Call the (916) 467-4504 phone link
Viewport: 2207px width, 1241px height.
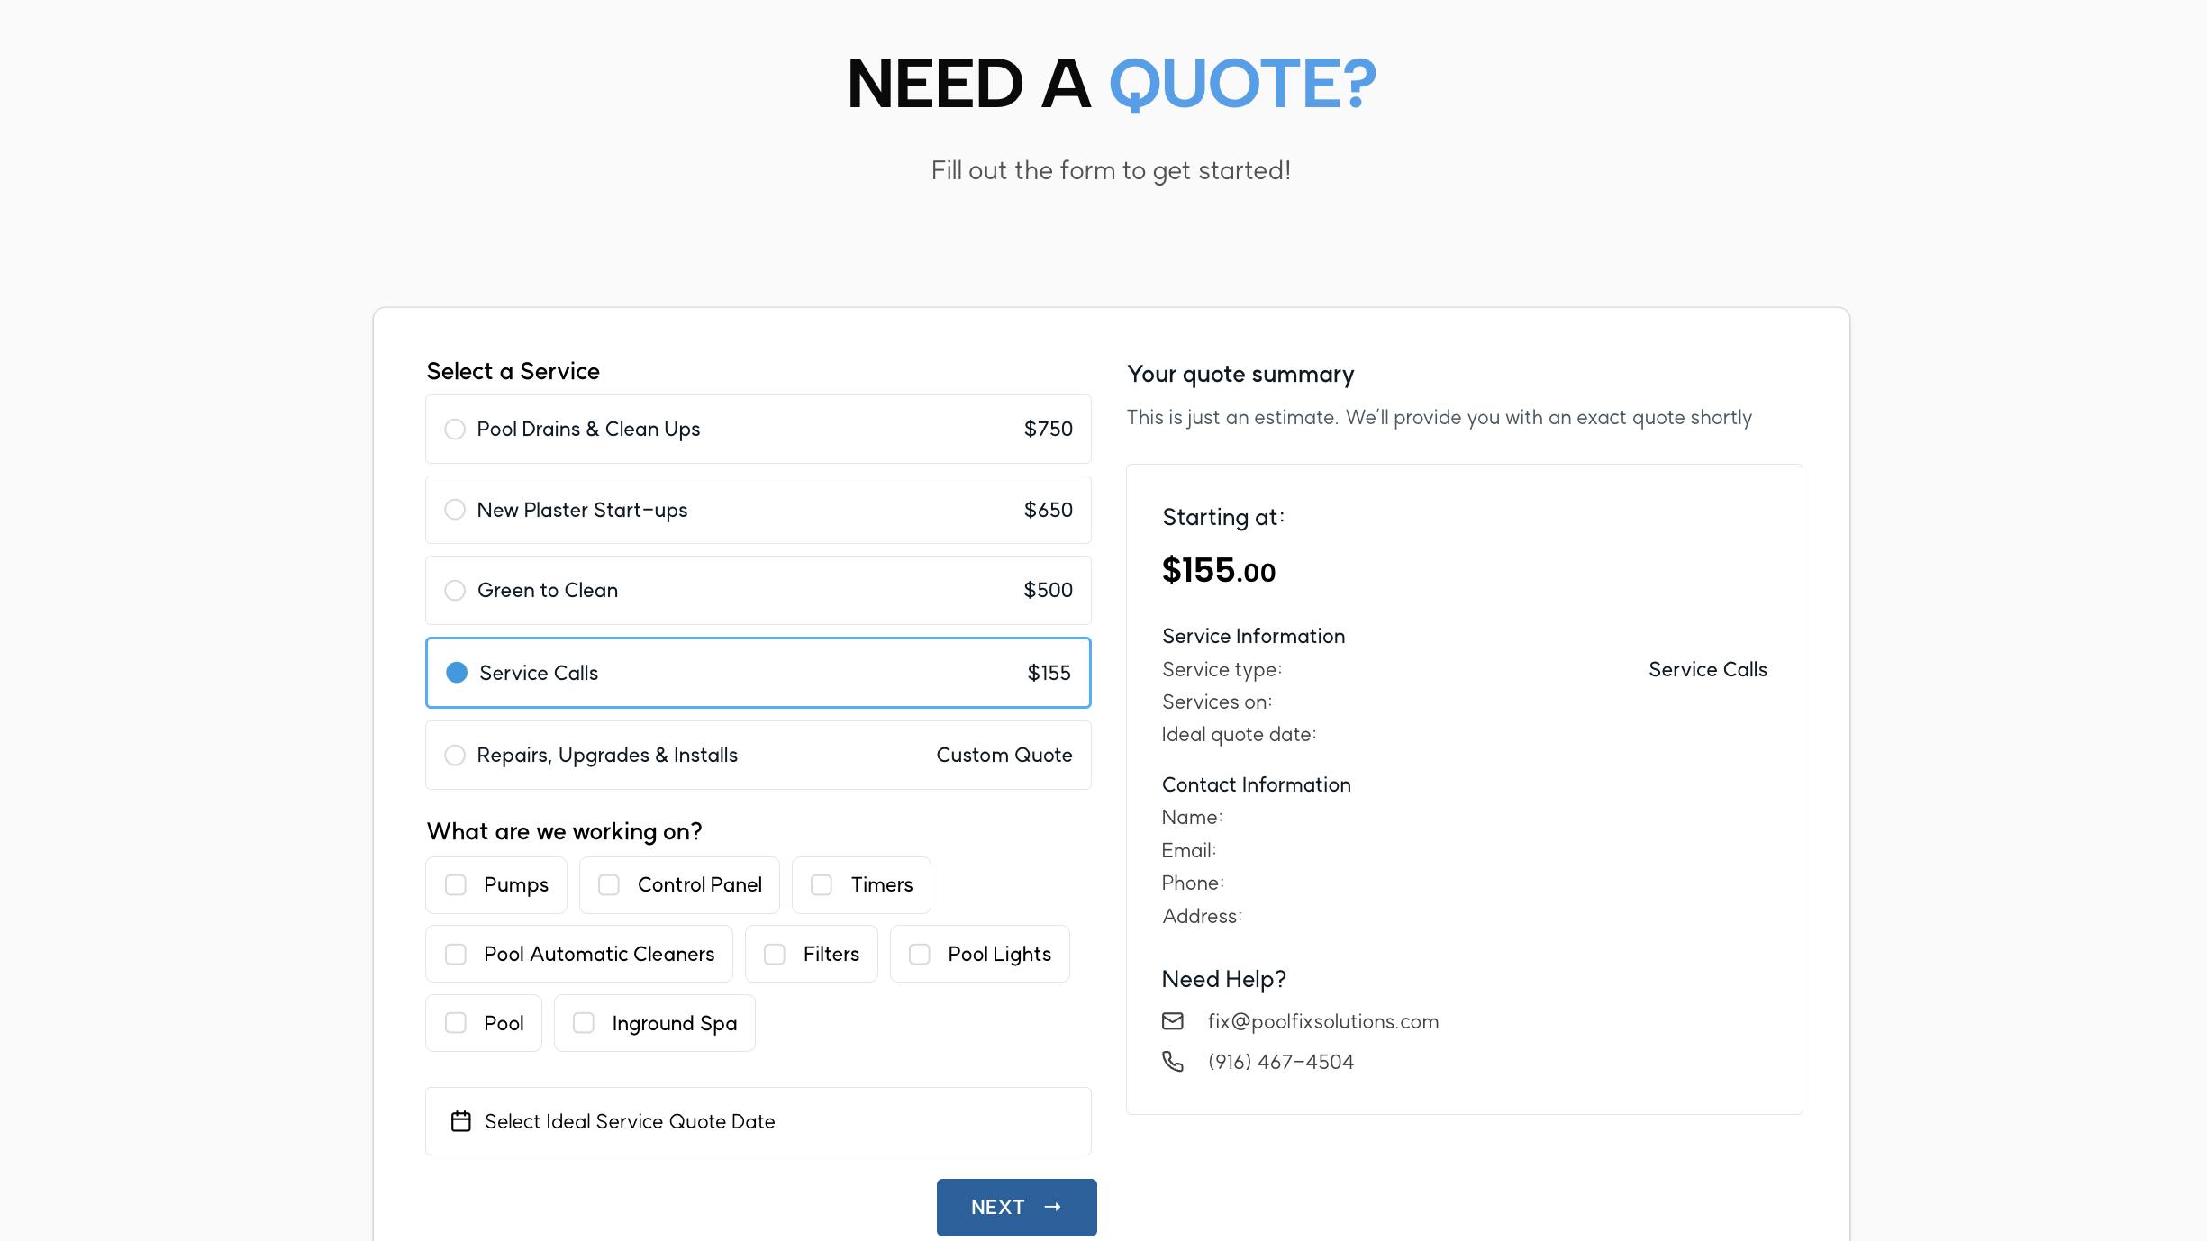pyautogui.click(x=1280, y=1062)
